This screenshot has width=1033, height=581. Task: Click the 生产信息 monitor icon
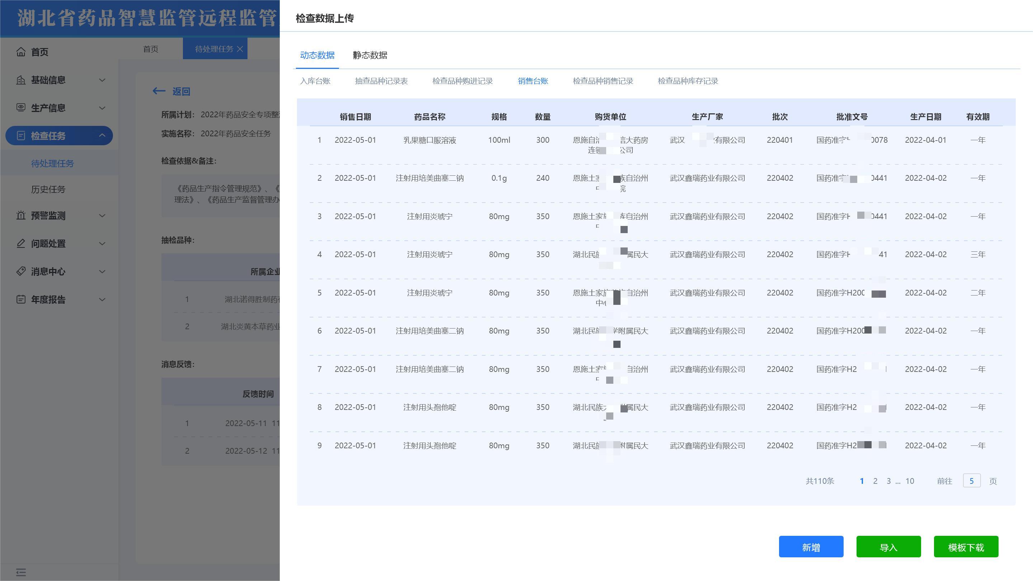pyautogui.click(x=21, y=108)
